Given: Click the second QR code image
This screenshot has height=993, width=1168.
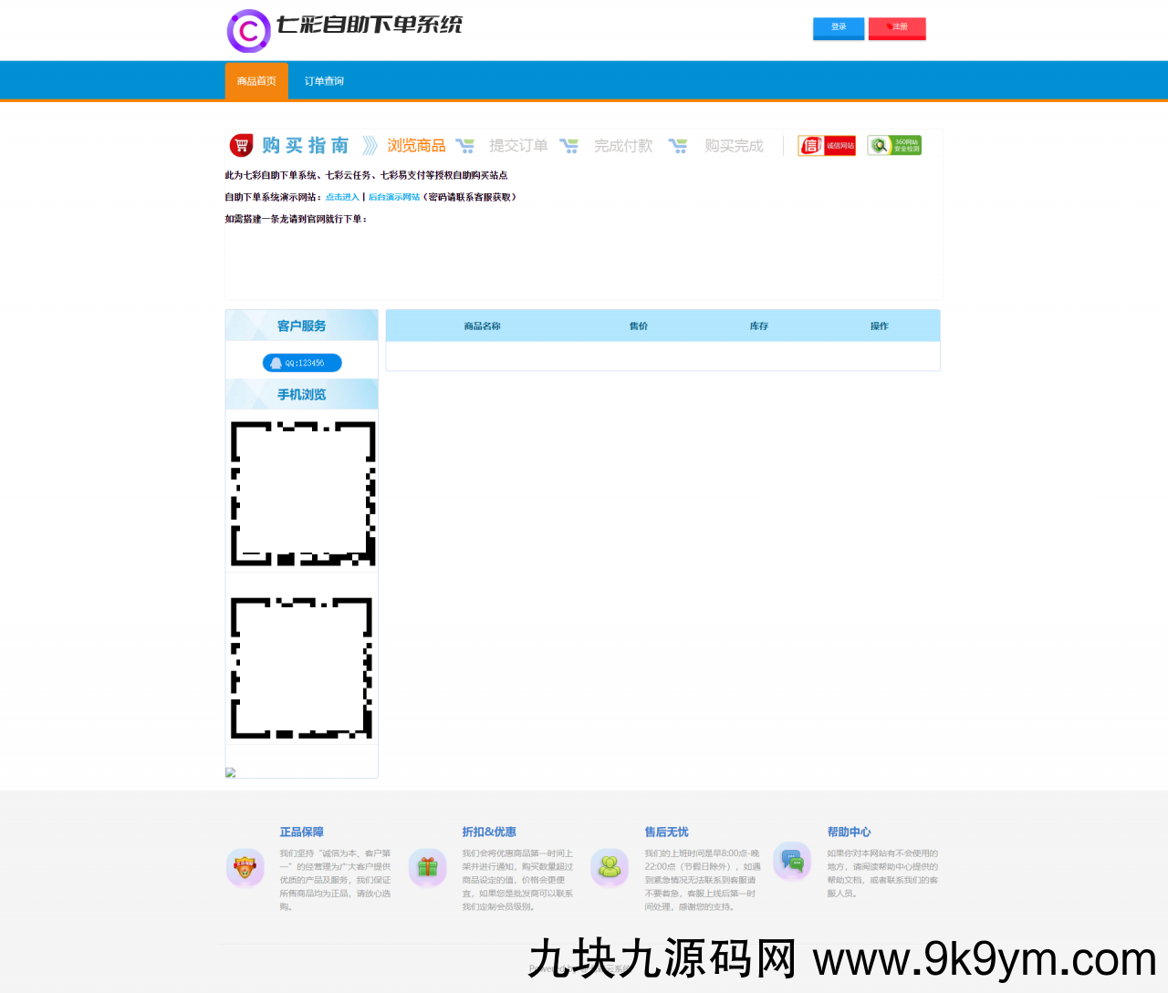Looking at the screenshot, I should [302, 668].
